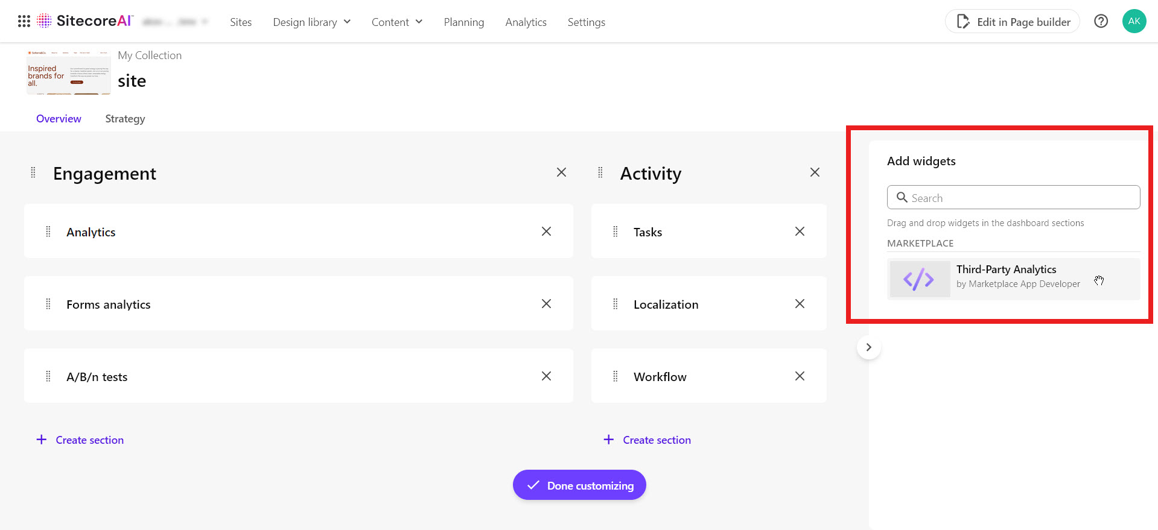The width and height of the screenshot is (1158, 530).
Task: Grab the A/B/n tests drag handle
Action: 48,376
